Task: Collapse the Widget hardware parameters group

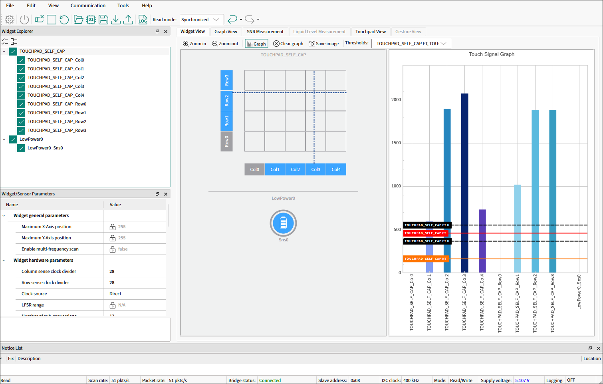Action: [x=4, y=261]
